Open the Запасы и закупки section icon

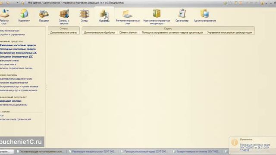(x=64, y=14)
